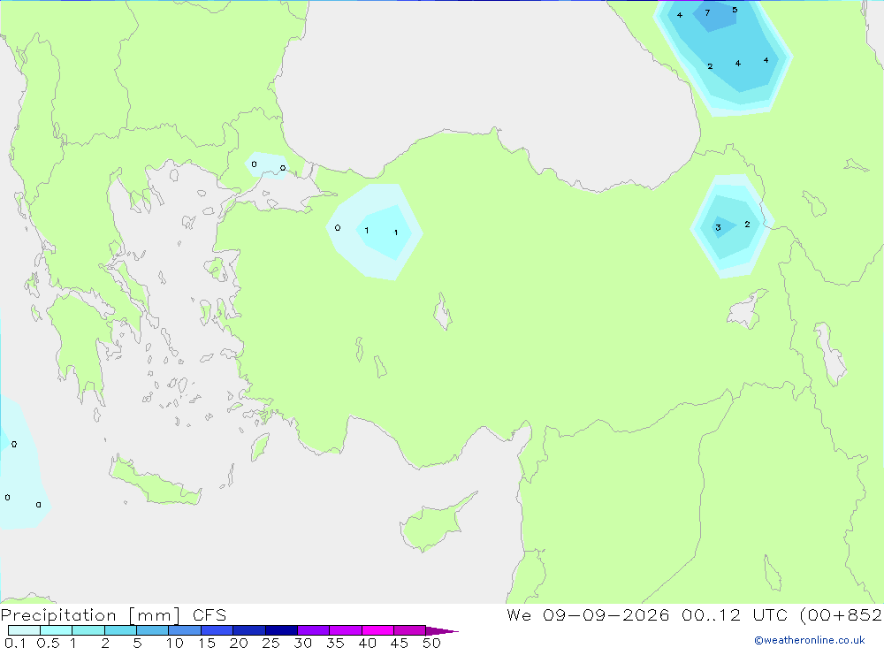The image size is (884, 648).
Task: Click the Precipitation [mm] CFS title
Action: point(113,614)
